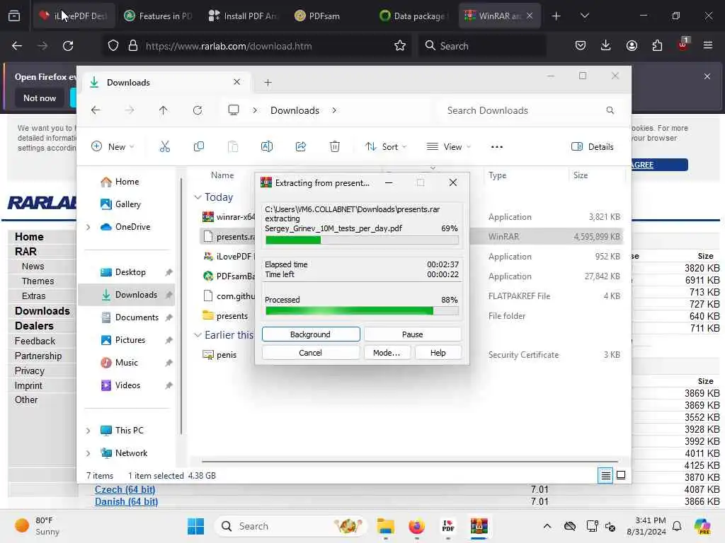
Task: Open the notification bell in system tray
Action: click(677, 526)
